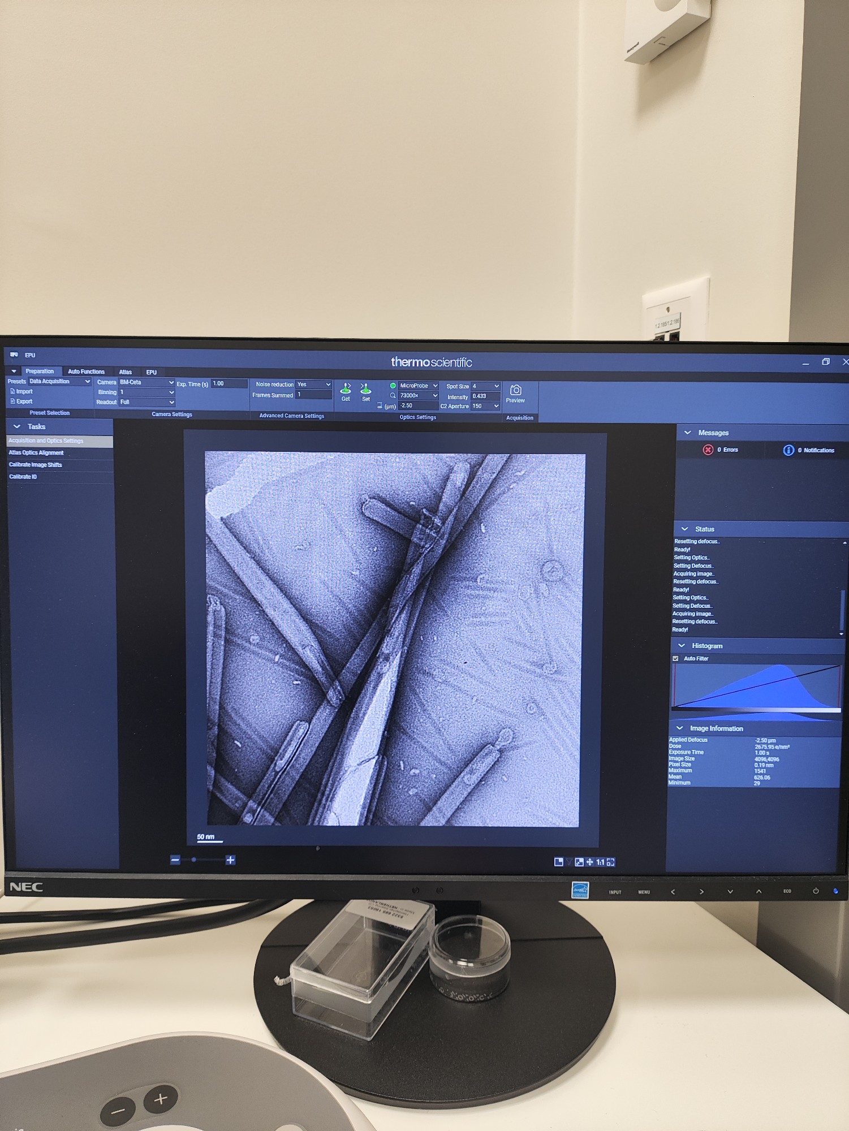Click the 1:1 actual size icon
The width and height of the screenshot is (849, 1131).
point(600,862)
